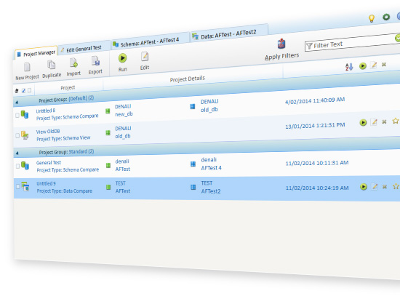Viewport: 400px width, 296px height.
Task: Run the Untitled 9 data compare project
Action: [364, 187]
